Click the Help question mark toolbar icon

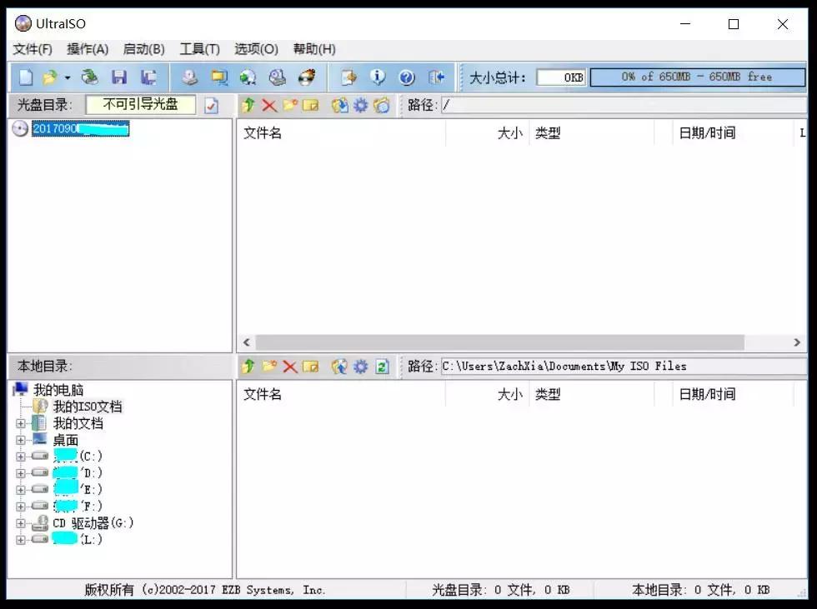point(407,77)
